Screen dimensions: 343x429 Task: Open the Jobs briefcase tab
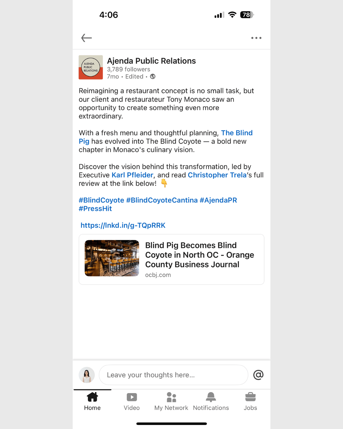(250, 402)
